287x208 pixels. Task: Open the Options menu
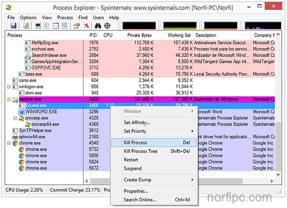pyautogui.click(x=28, y=17)
